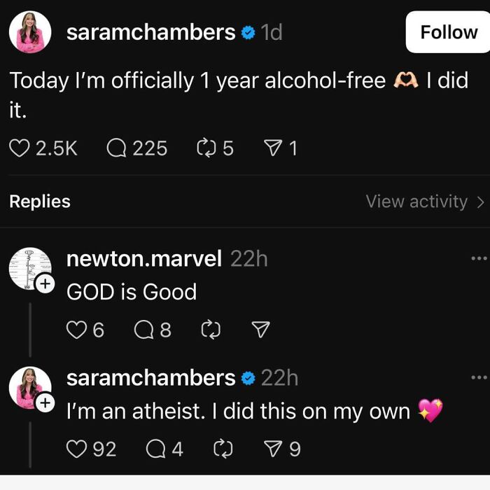The image size is (490, 490).
Task: Repost the 'I did this on my own' reply
Action: click(x=221, y=449)
